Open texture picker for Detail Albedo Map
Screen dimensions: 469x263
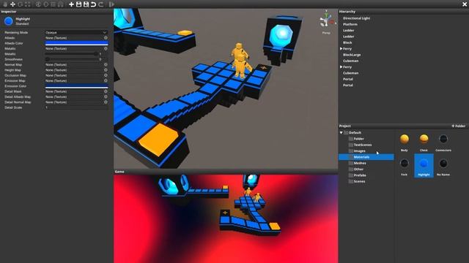click(x=106, y=97)
